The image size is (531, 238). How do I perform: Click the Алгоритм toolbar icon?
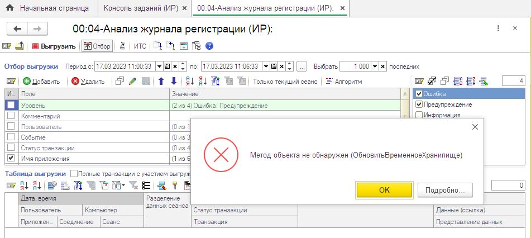(x=329, y=82)
